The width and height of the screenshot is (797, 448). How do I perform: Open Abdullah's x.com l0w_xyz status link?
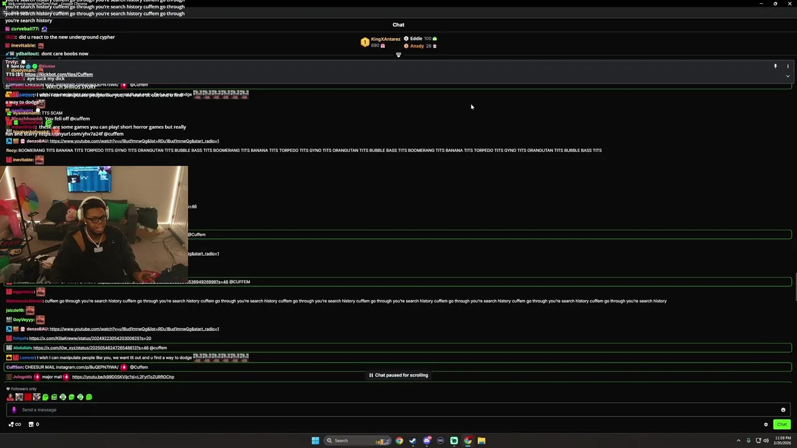point(91,348)
